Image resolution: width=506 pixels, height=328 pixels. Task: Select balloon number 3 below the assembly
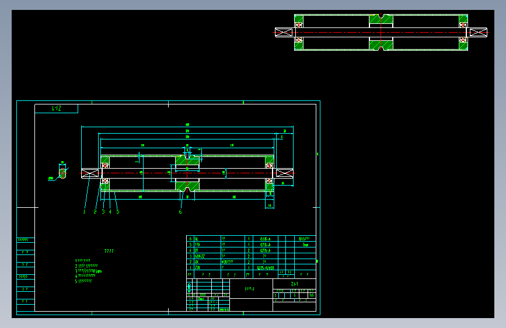[x=103, y=212]
